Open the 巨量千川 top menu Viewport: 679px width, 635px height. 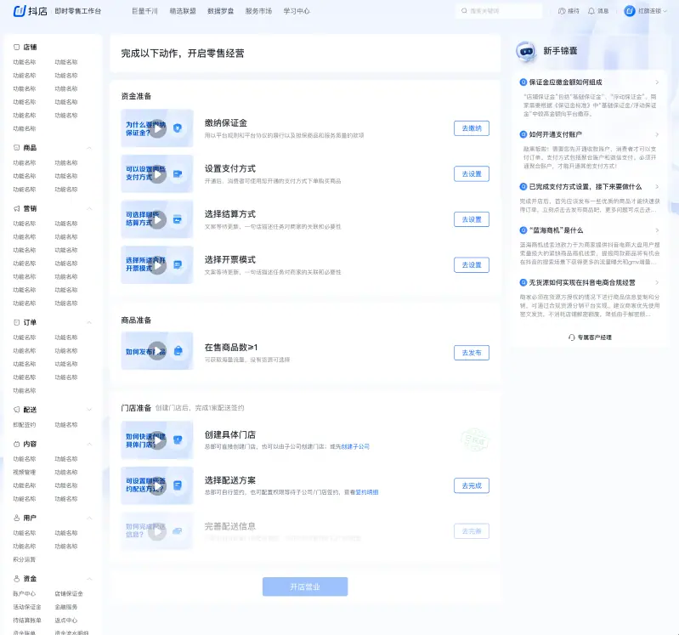[144, 11]
